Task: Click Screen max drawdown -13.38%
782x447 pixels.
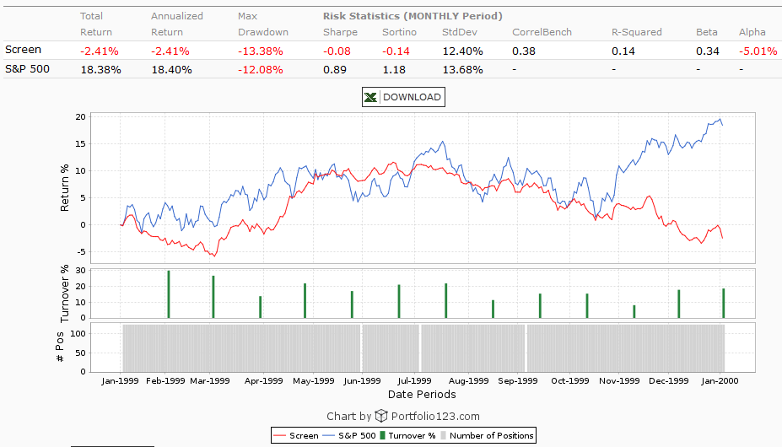Action: 261,51
